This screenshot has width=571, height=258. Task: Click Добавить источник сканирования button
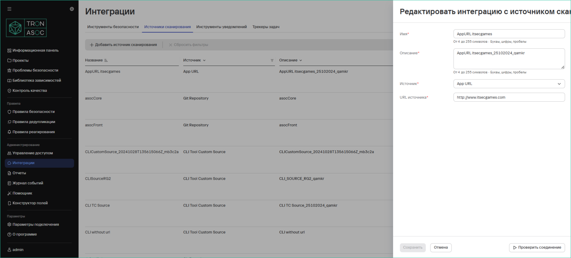[x=123, y=45]
